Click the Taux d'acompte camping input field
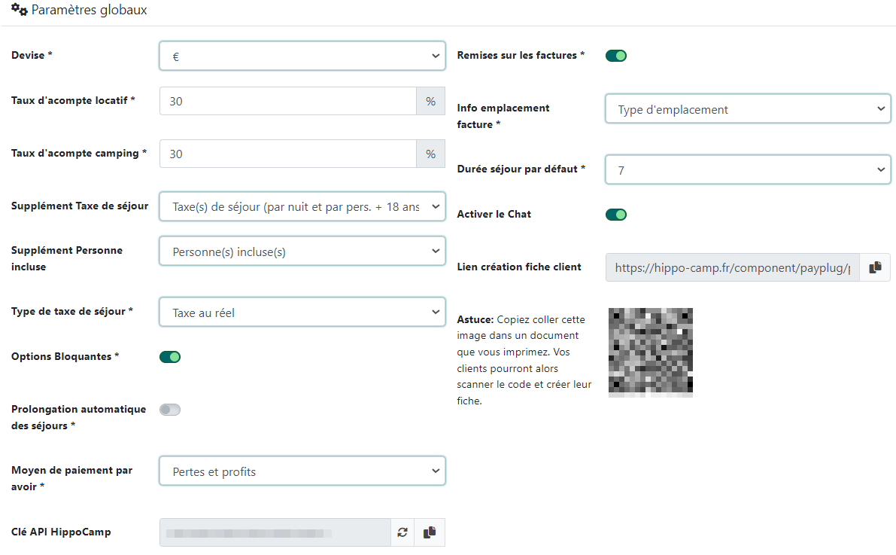 coord(287,154)
